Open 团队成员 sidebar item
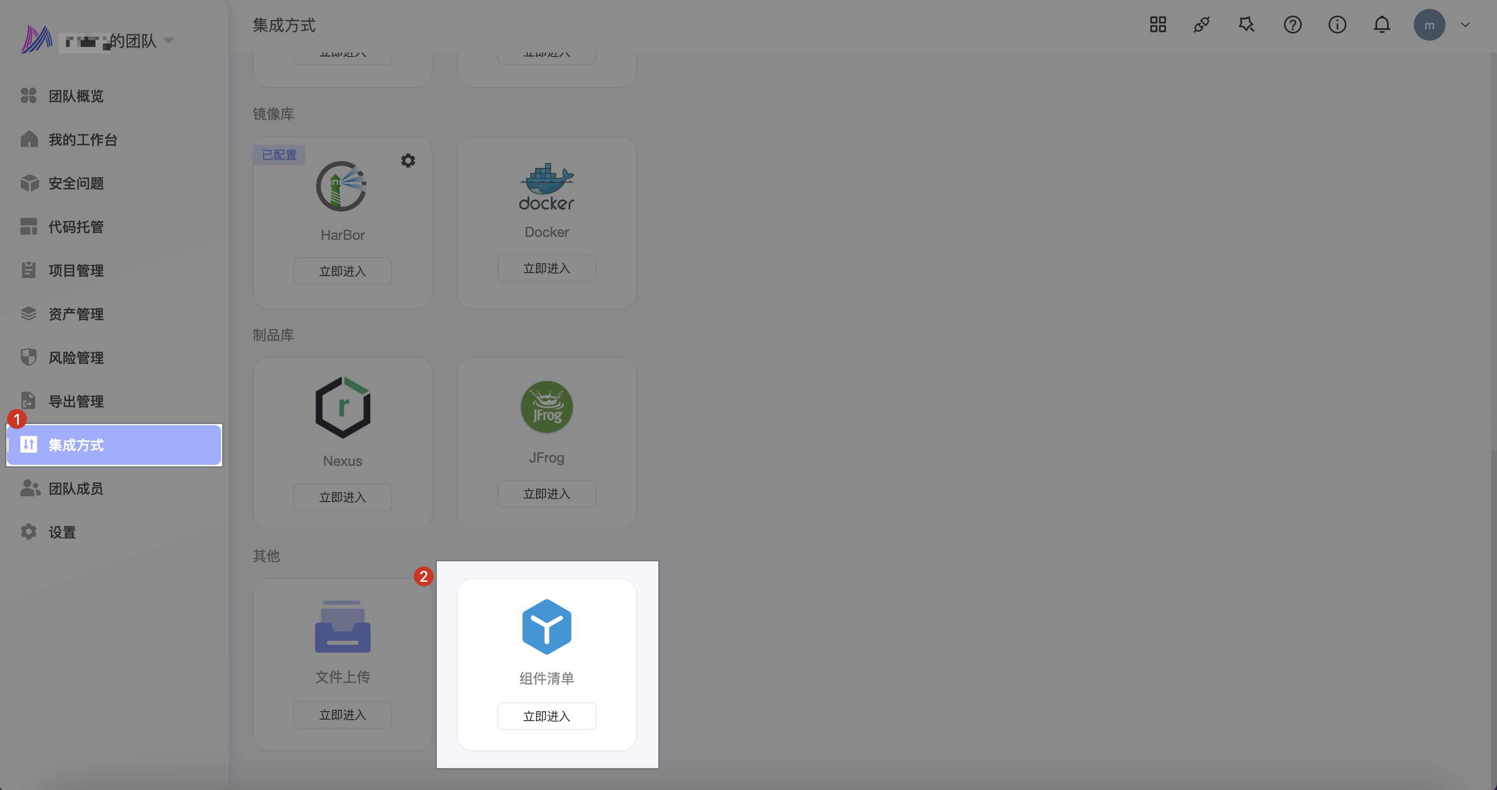Image resolution: width=1497 pixels, height=790 pixels. (76, 489)
